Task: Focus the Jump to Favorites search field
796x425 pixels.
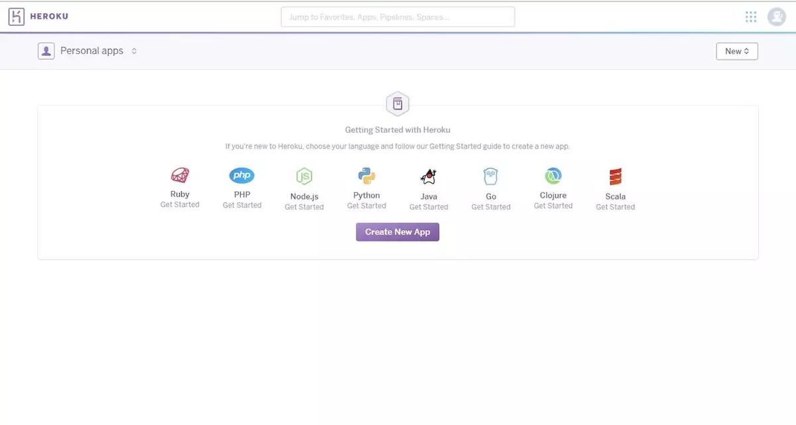Action: [398, 17]
